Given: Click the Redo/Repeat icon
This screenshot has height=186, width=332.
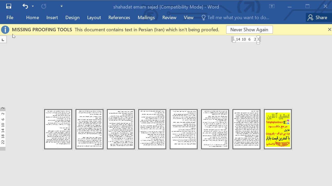Looking at the screenshot, I should 44,6.
